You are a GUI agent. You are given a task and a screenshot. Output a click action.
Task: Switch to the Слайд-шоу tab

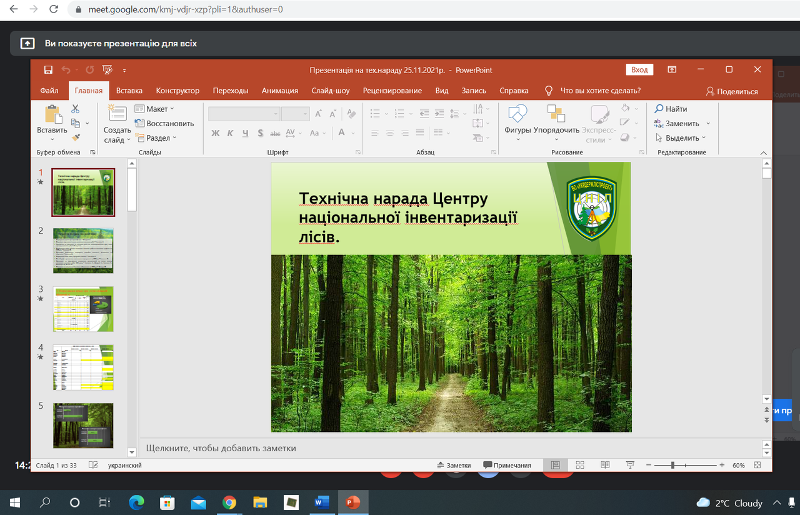click(x=330, y=91)
